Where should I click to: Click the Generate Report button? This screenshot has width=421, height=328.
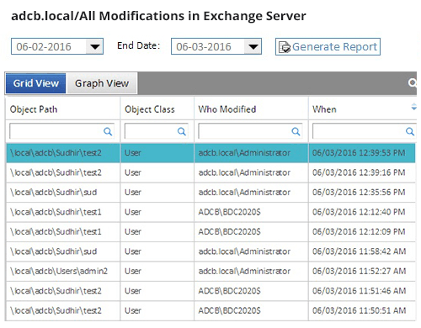(x=328, y=47)
